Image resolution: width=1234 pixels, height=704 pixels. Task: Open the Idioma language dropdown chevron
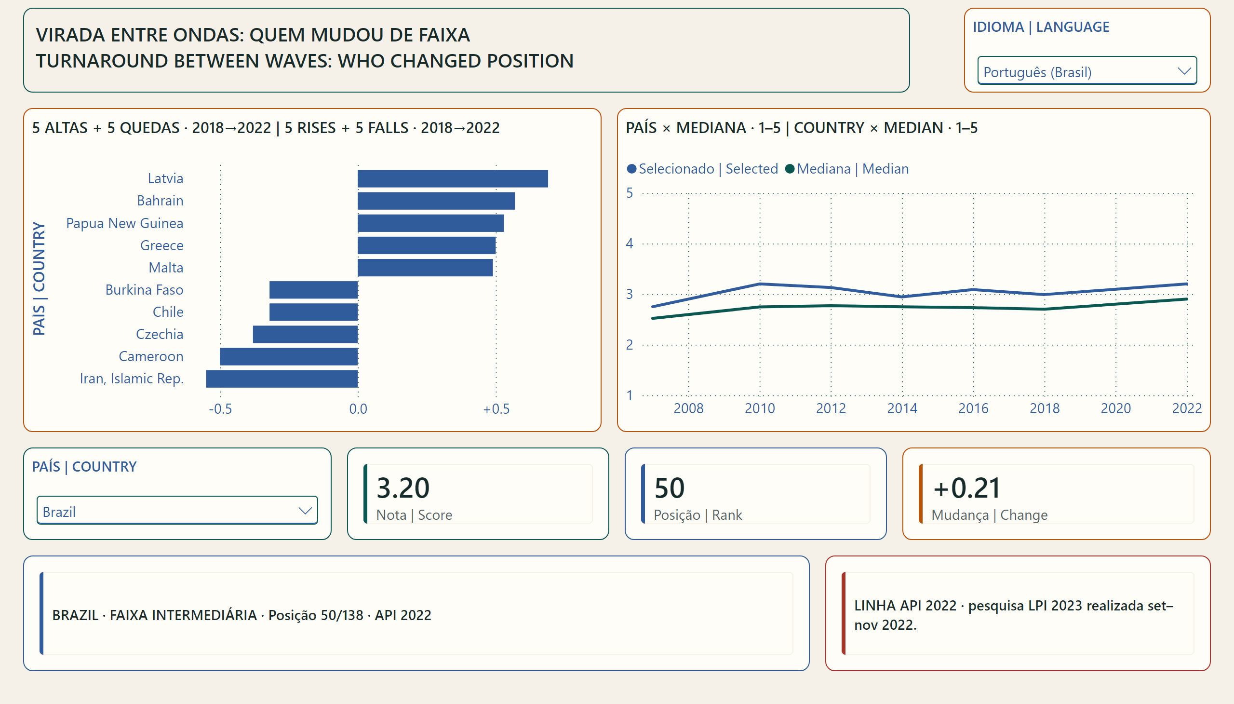point(1183,71)
